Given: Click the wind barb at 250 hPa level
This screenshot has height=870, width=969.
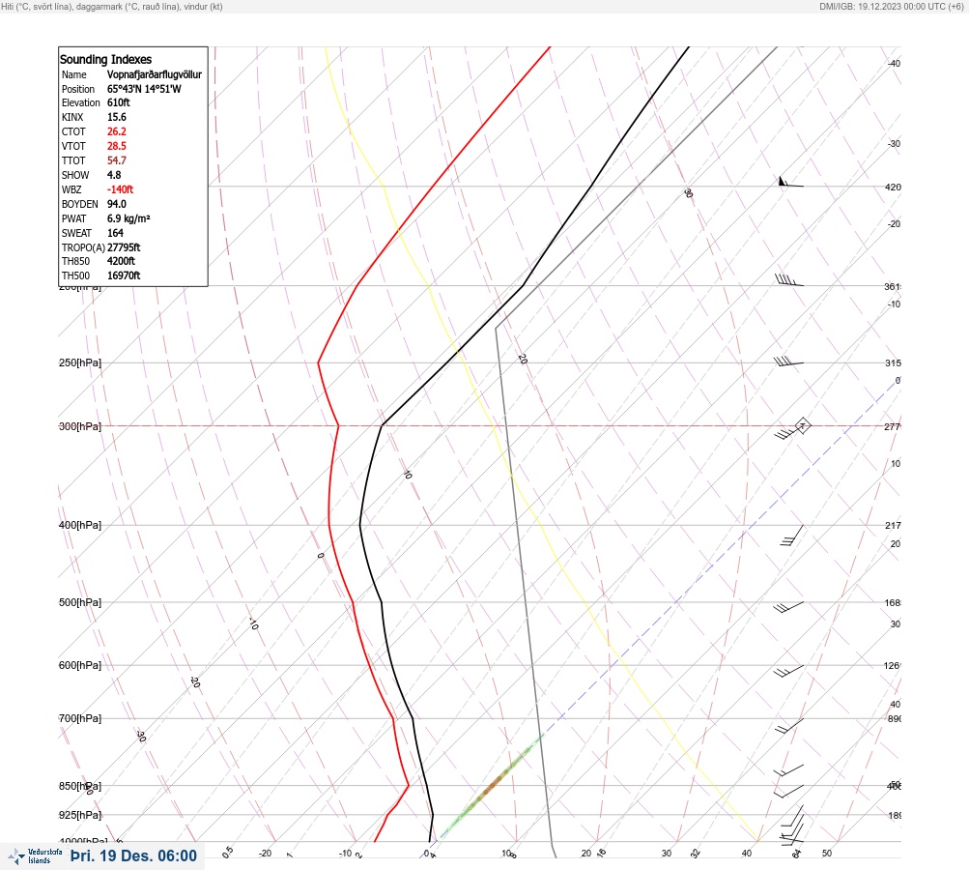Looking at the screenshot, I should (788, 362).
